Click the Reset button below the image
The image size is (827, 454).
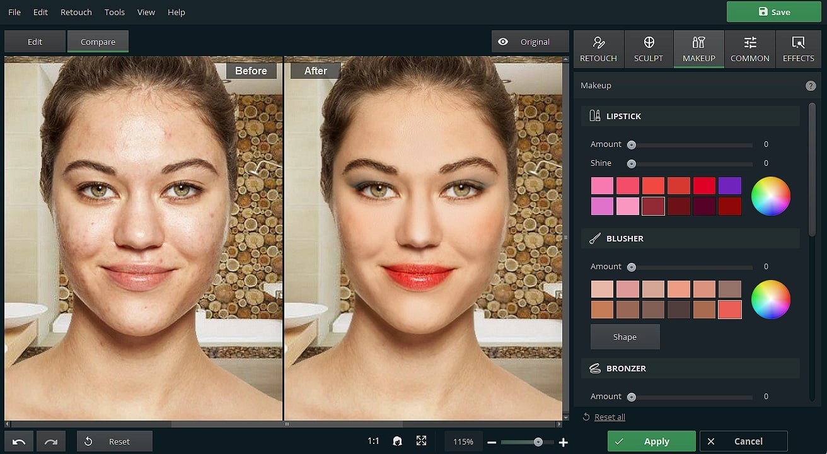[114, 441]
